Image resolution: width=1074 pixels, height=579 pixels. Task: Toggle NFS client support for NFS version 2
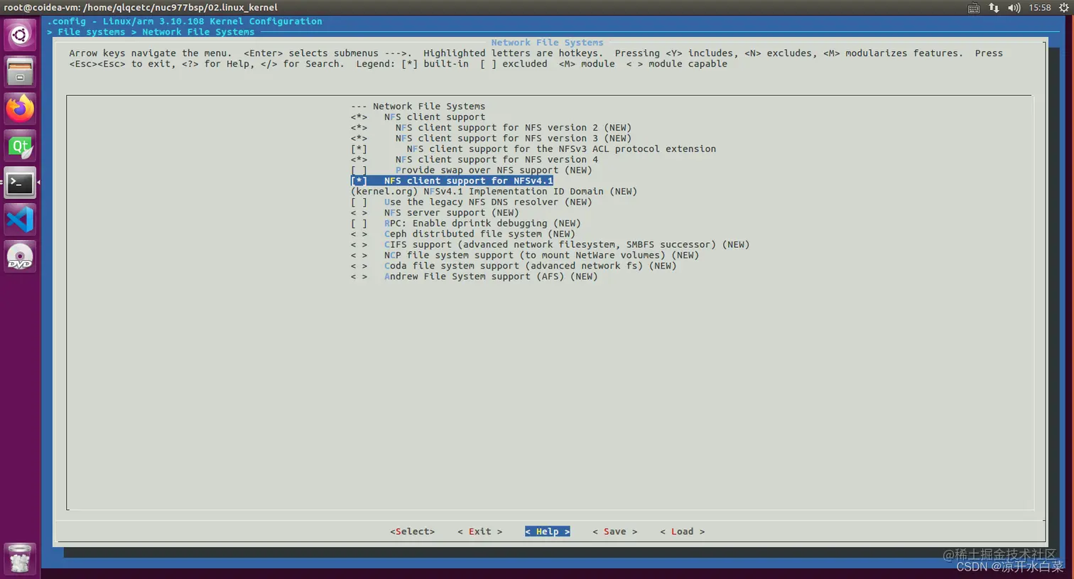tap(491, 128)
